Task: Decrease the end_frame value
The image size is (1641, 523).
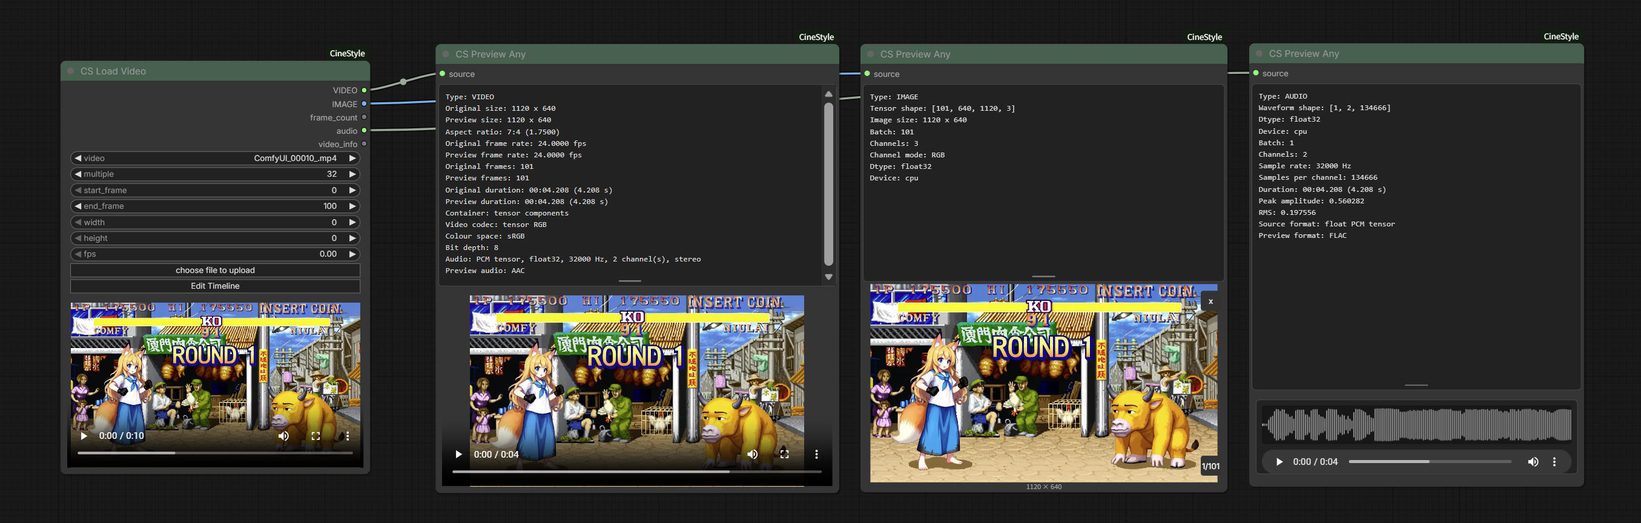Action: pos(78,206)
